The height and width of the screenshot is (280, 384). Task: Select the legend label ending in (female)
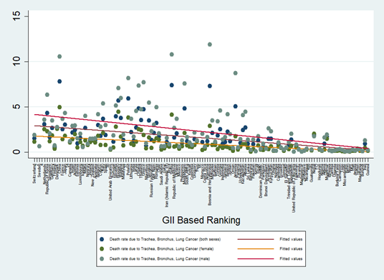click(x=162, y=249)
